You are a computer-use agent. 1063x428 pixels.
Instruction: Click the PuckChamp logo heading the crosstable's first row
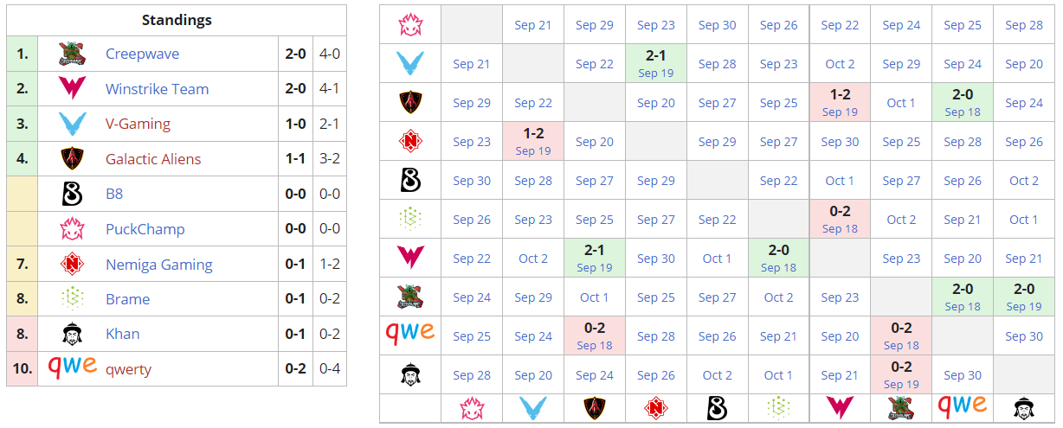pos(410,25)
